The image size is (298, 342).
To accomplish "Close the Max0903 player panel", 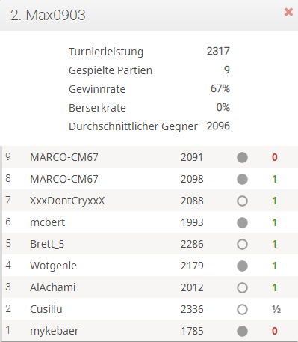I will point(288,12).
